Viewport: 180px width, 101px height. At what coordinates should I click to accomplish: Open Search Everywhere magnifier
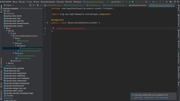pyautogui.click(x=178, y=2)
